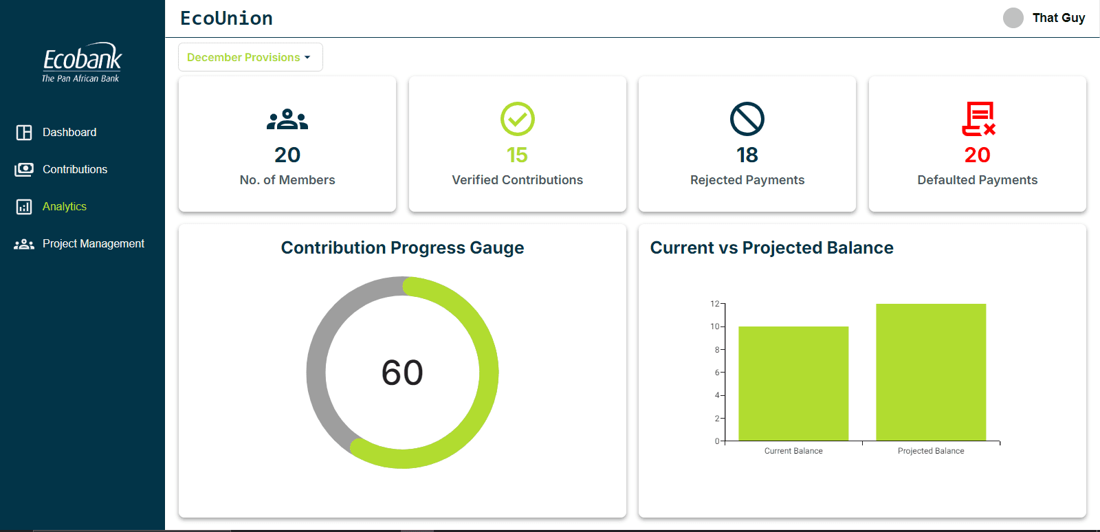The width and height of the screenshot is (1100, 532).
Task: Click the Ecobank logo
Action: 82,63
